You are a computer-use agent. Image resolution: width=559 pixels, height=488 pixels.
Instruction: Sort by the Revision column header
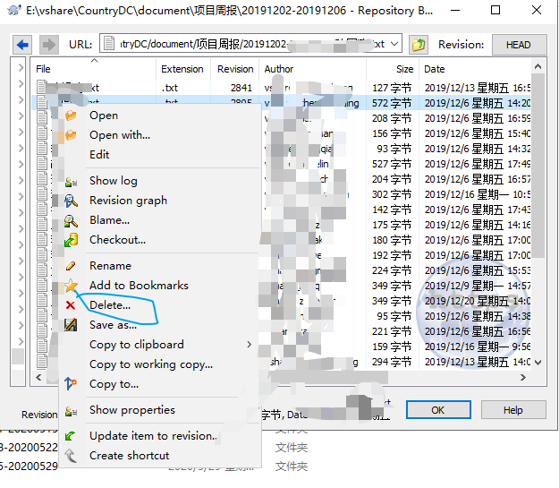coord(235,69)
